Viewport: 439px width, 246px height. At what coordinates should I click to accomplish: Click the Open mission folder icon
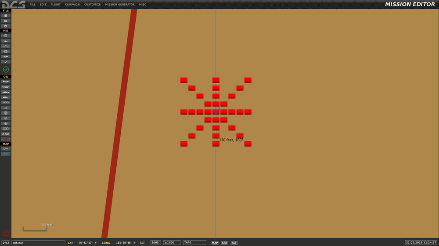pyautogui.click(x=6, y=21)
